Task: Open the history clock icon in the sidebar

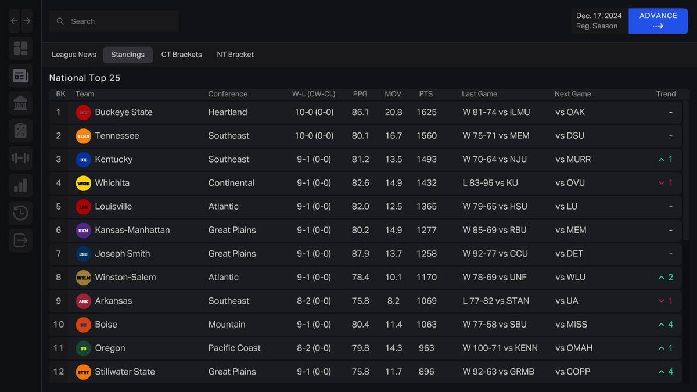Action: [20, 213]
